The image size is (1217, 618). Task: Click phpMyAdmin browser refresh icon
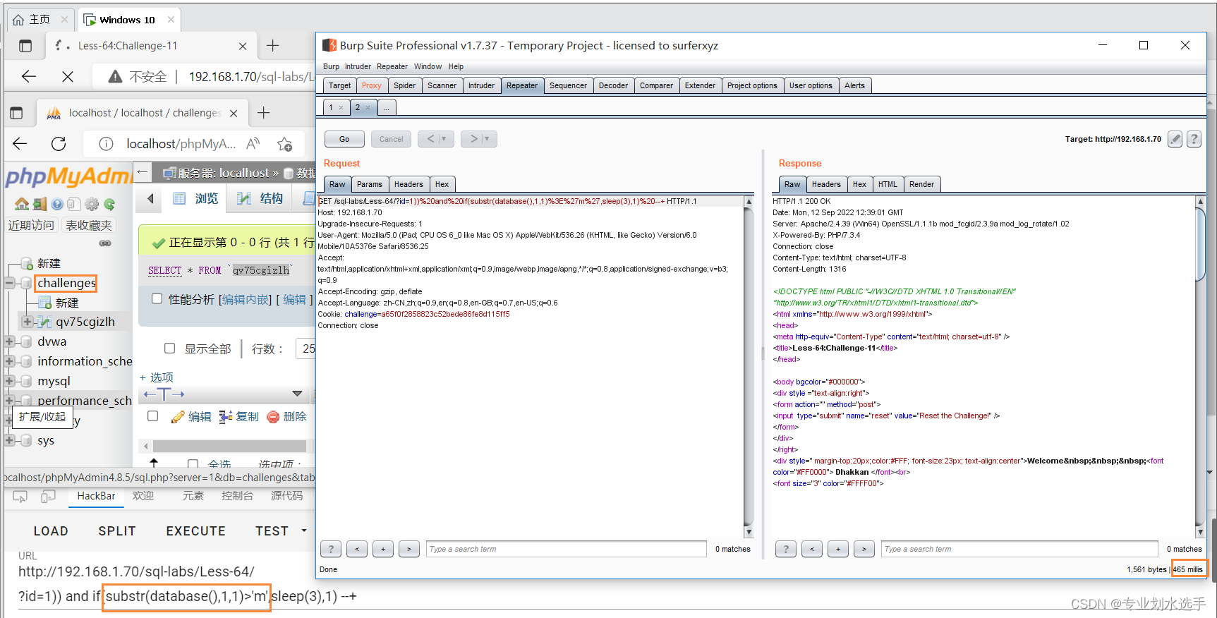[59, 144]
